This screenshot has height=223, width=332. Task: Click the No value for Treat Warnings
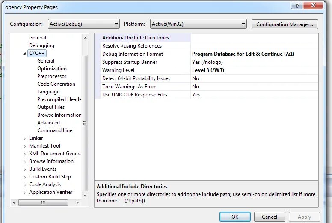tap(196, 87)
